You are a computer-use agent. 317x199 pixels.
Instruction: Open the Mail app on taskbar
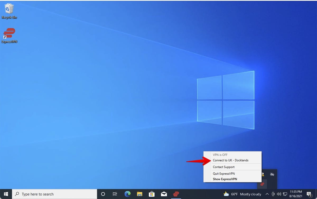164,194
